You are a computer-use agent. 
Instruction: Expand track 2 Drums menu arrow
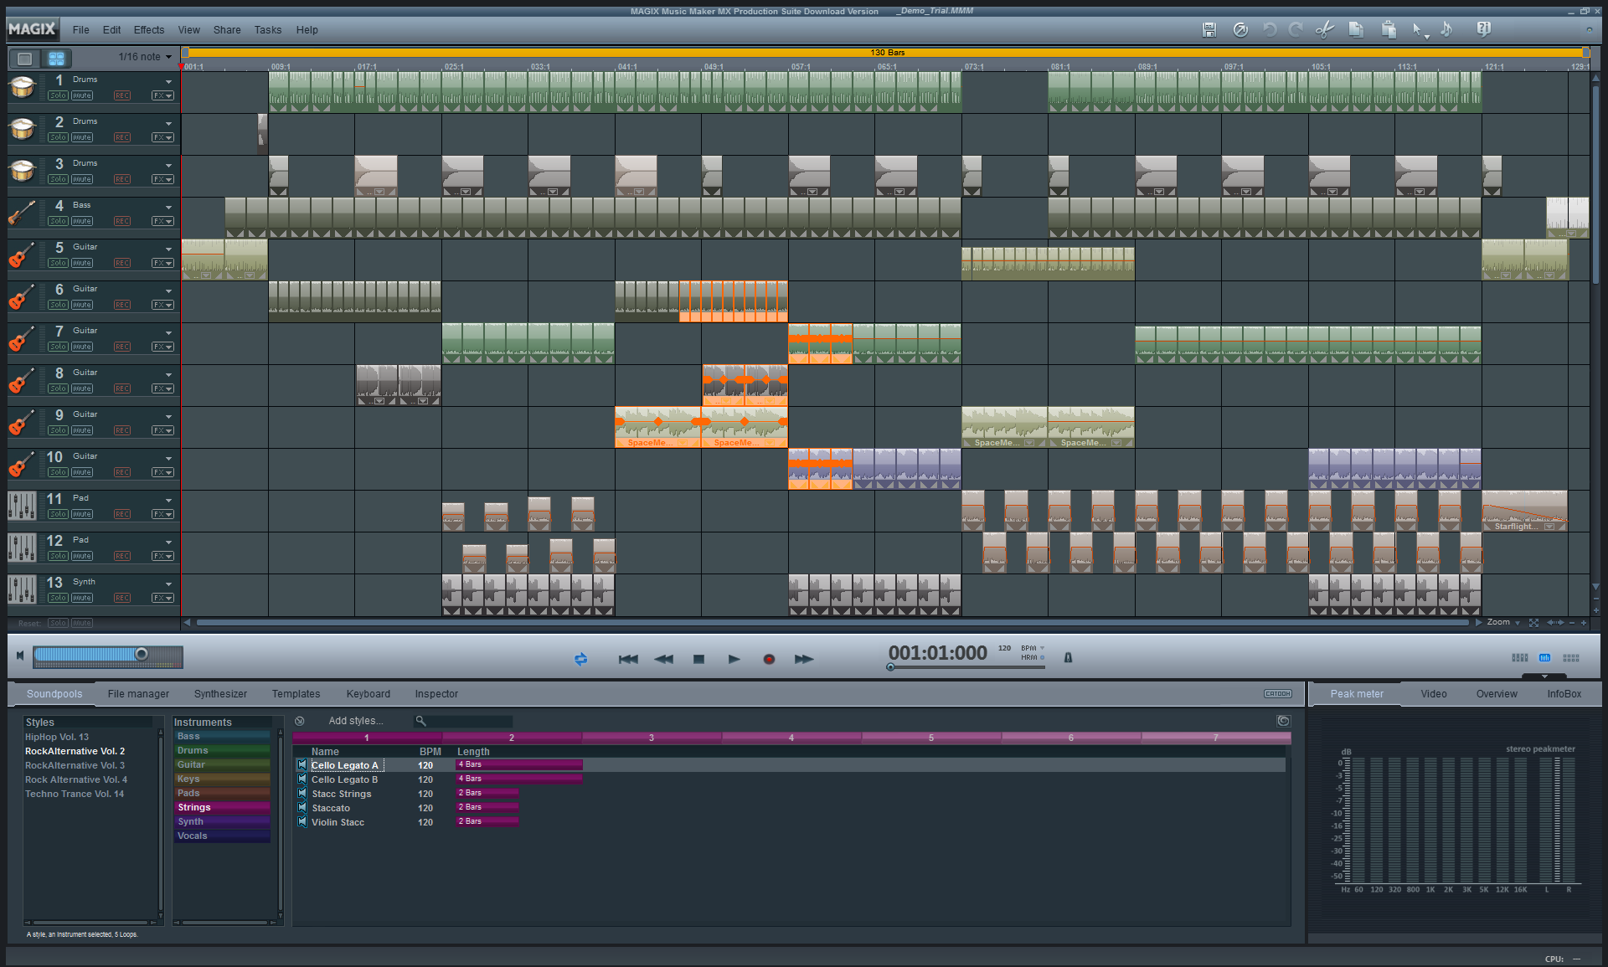point(168,124)
